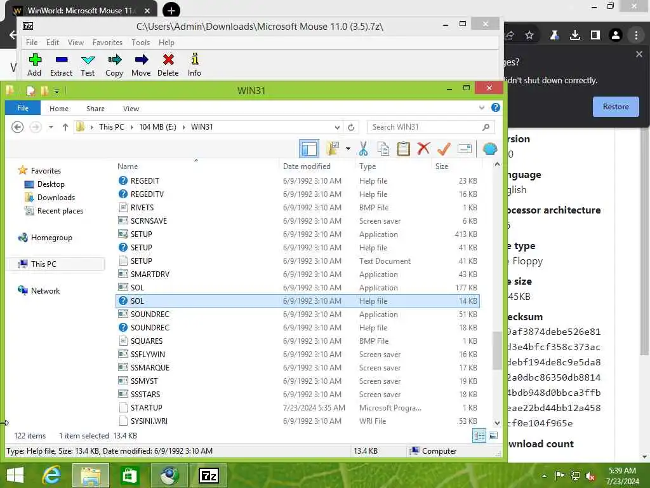Click the red X delete icon in Explorer toolbar
This screenshot has width=650, height=488.
pyautogui.click(x=423, y=149)
